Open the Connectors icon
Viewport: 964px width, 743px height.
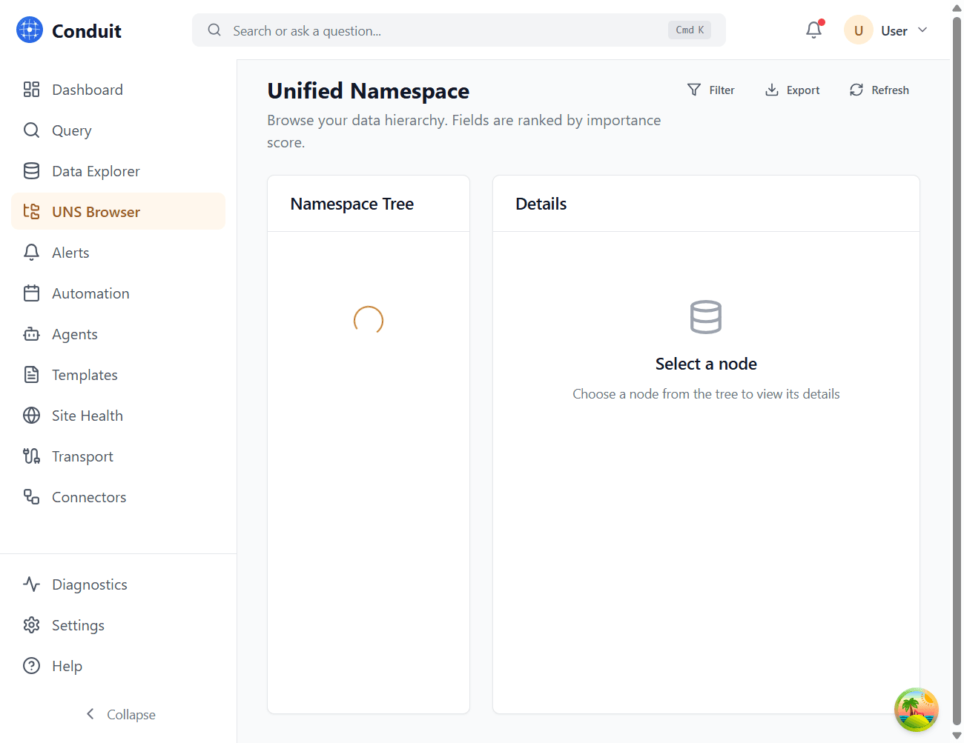click(x=31, y=496)
